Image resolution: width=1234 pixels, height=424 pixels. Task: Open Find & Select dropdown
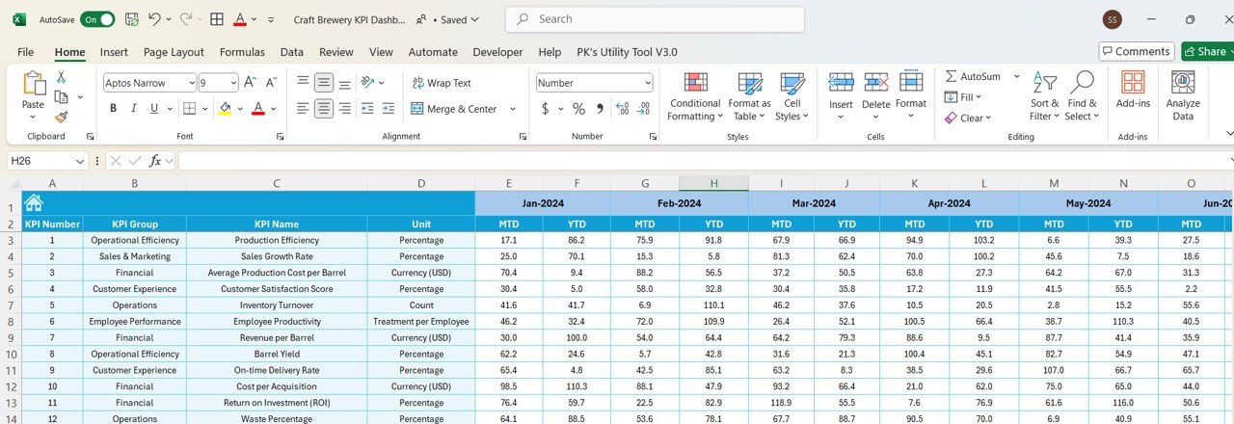pyautogui.click(x=1081, y=96)
